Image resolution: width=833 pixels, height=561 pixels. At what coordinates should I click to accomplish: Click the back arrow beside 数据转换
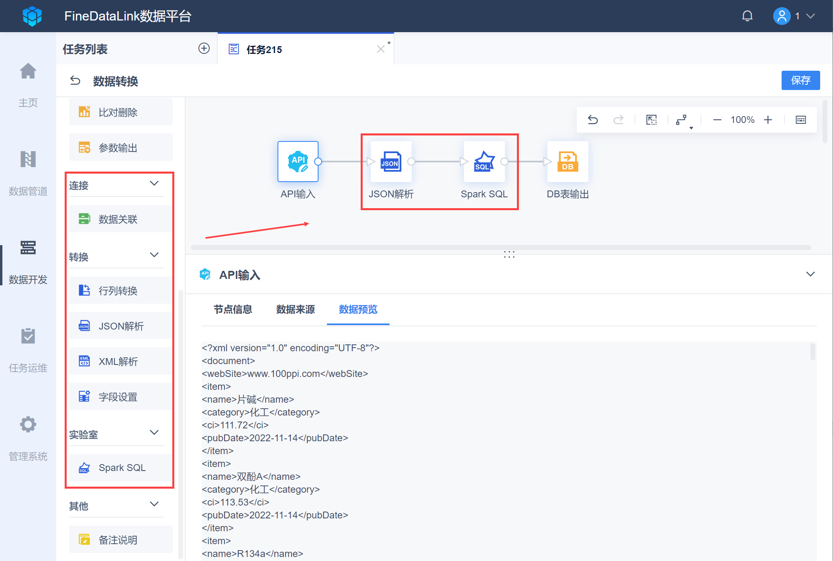(75, 81)
